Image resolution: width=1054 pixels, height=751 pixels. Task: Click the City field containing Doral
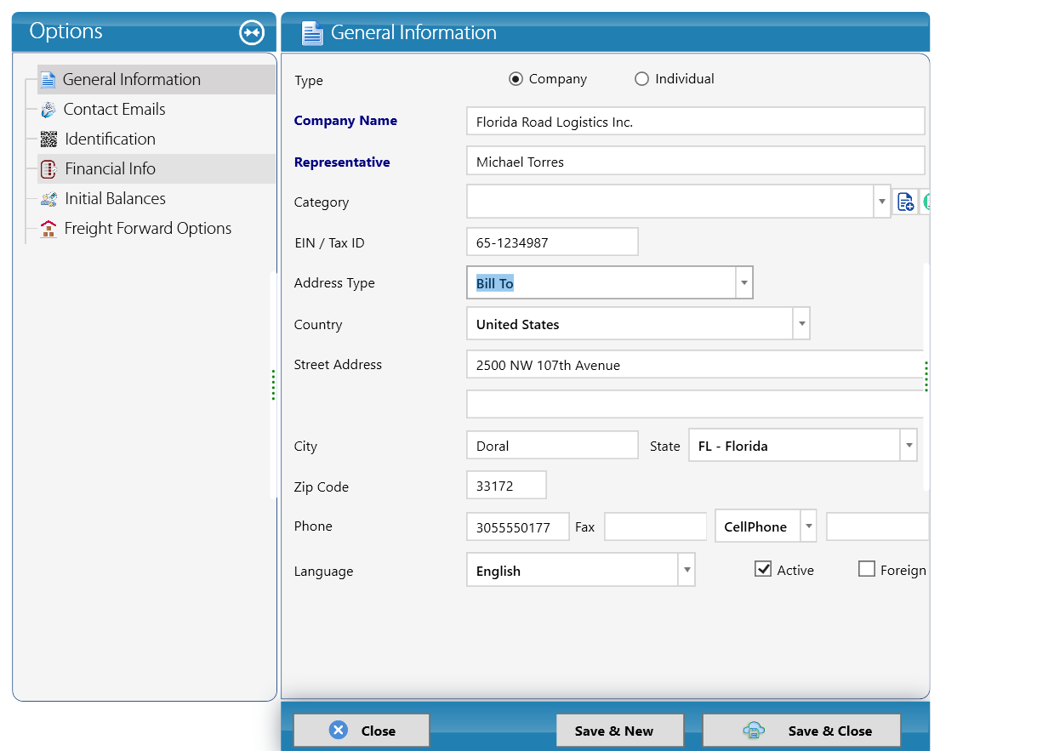[x=552, y=446]
